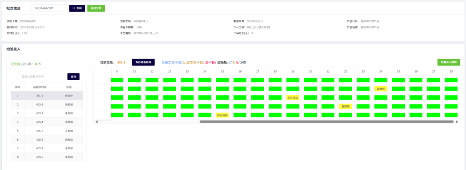
Task: Click the green 导出文件 button
Action: (96, 8)
